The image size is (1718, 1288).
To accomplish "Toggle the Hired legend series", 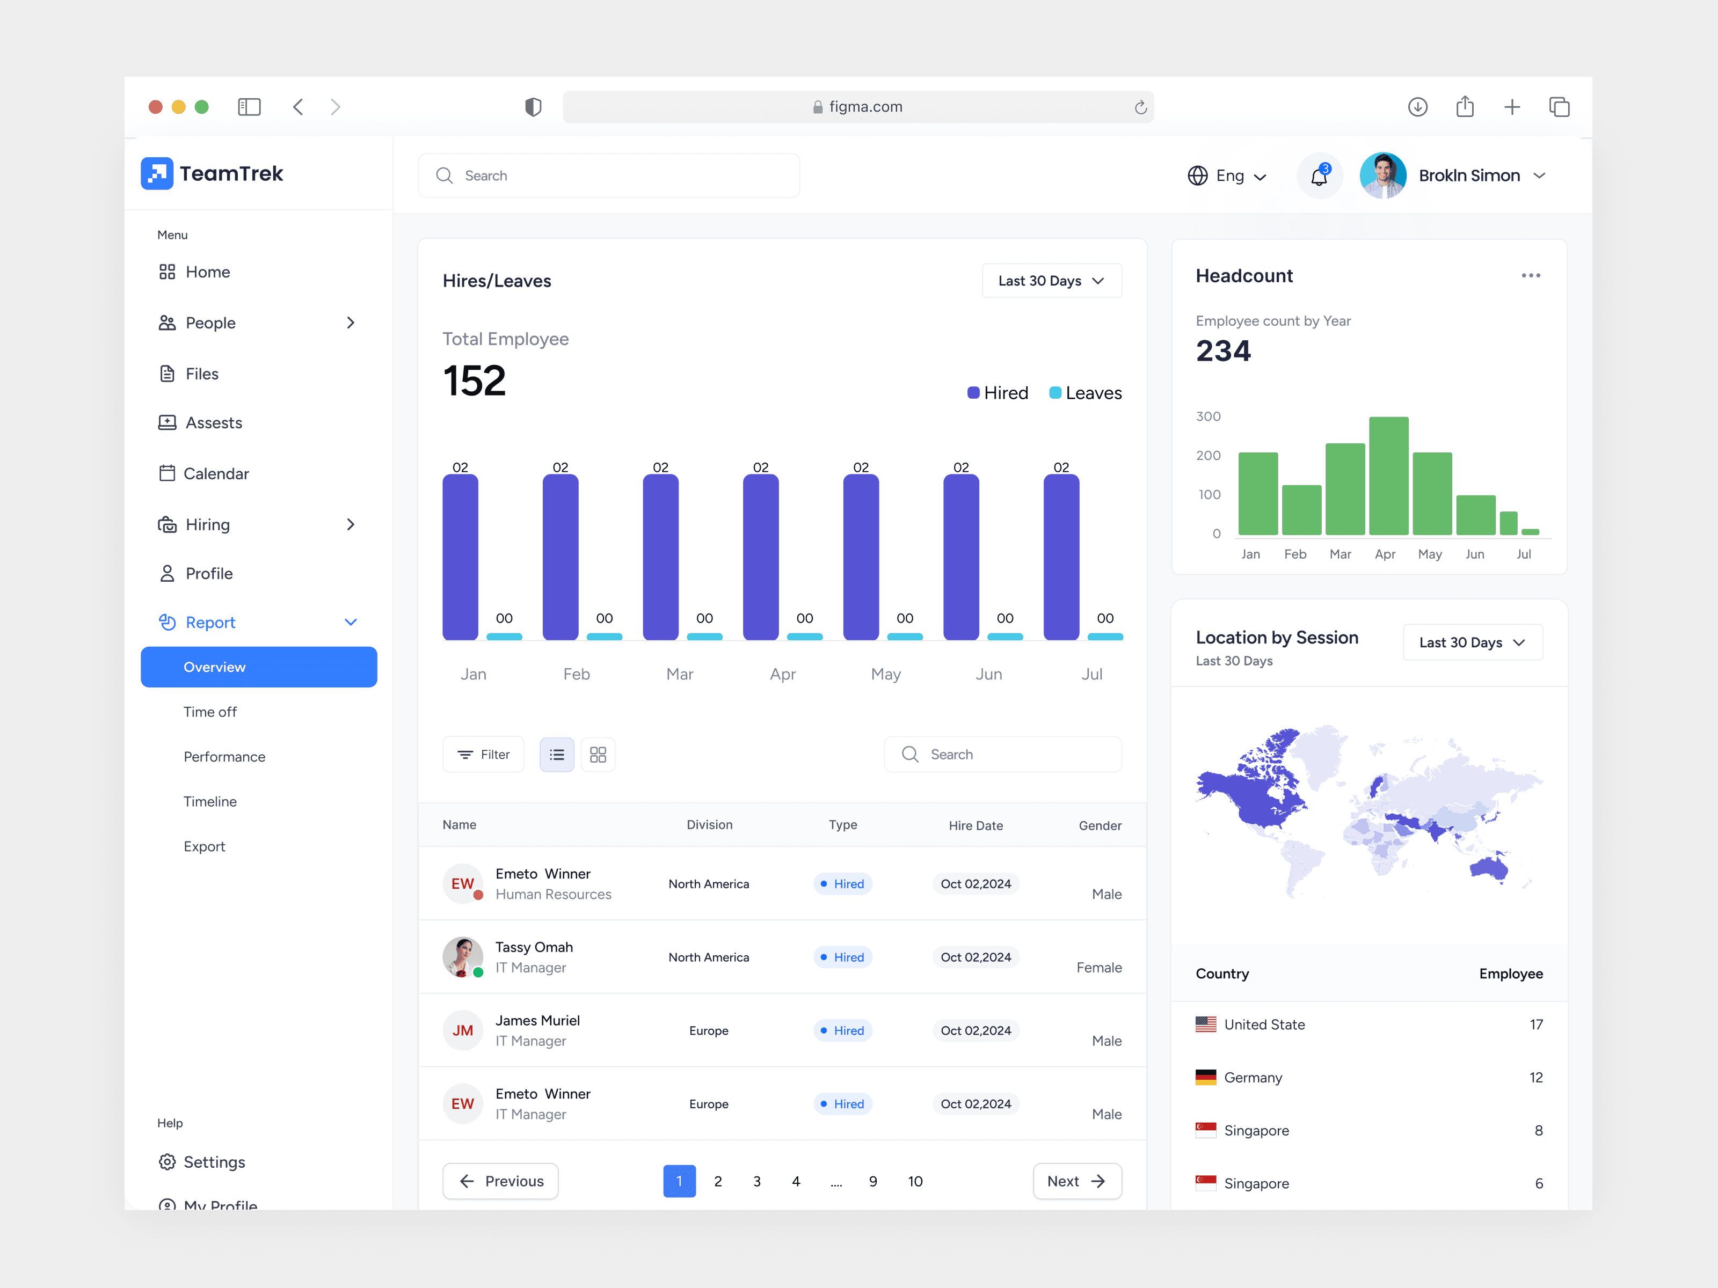I will coord(998,393).
